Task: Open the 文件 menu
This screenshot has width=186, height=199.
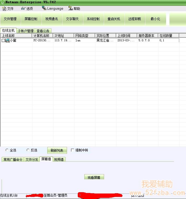Action: tap(8, 9)
